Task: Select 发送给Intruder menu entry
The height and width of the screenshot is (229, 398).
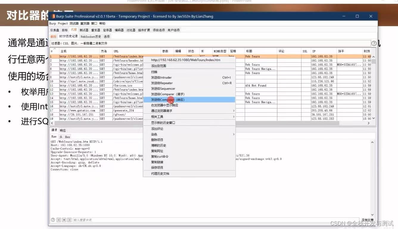Action: 189,77
